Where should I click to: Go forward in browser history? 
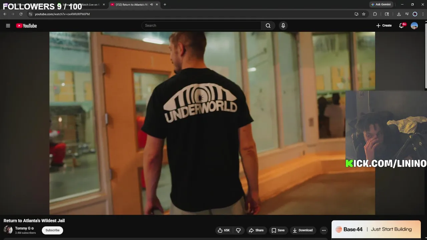coord(13,14)
